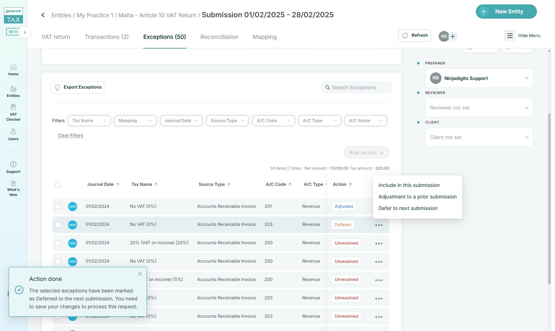Click the Defered status tag
This screenshot has width=555, height=331.
pyautogui.click(x=343, y=225)
